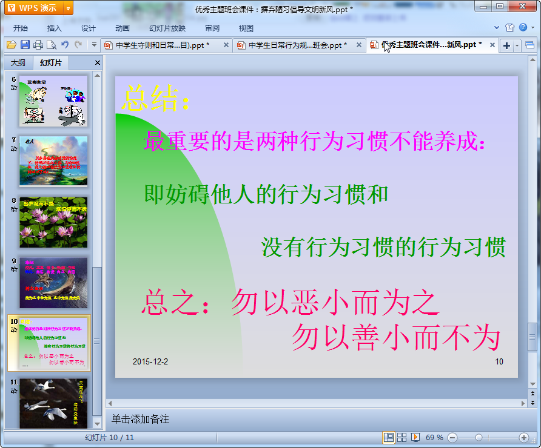Open the 动画 ribbon tab
541x448 pixels.
pos(123,28)
